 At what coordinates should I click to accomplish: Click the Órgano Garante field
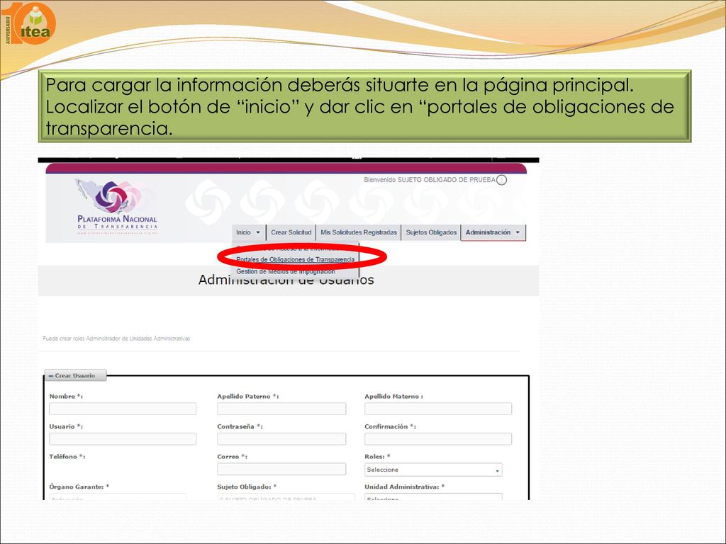tap(118, 497)
